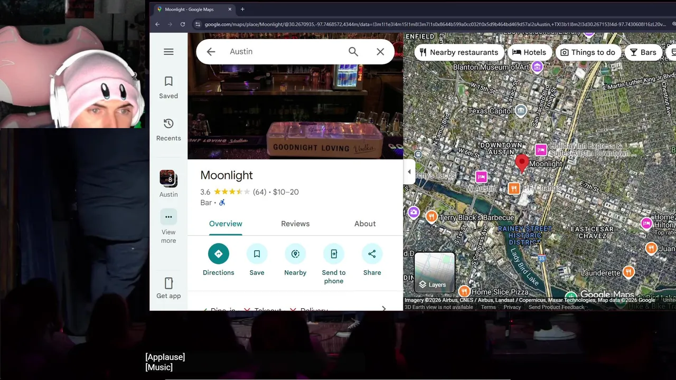The width and height of the screenshot is (676, 380).
Task: Click the Moonlight place title
Action: pos(227,175)
